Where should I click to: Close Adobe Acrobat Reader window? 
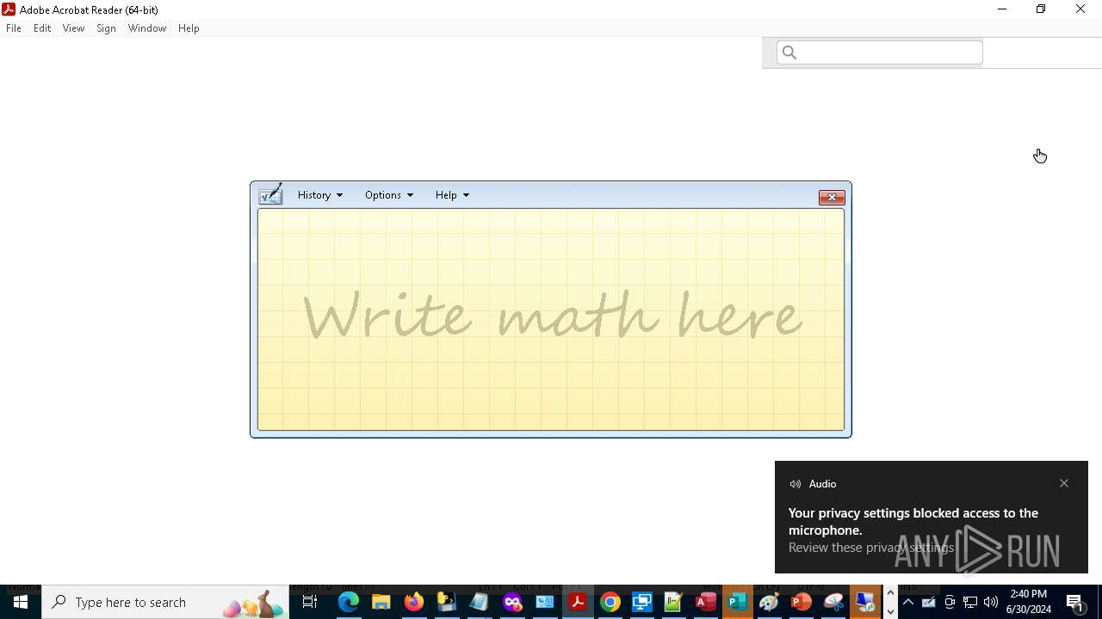pyautogui.click(x=1080, y=9)
